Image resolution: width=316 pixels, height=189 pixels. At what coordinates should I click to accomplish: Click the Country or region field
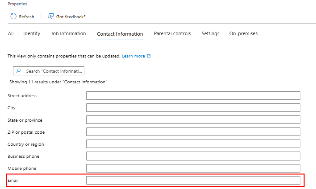point(193,144)
